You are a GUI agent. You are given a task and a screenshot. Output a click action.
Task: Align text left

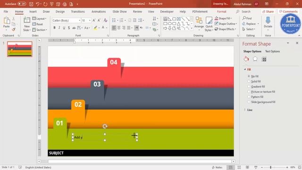(x=114, y=28)
